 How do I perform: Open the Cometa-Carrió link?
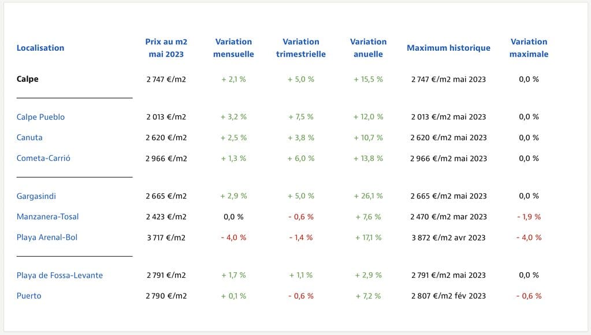click(x=43, y=159)
